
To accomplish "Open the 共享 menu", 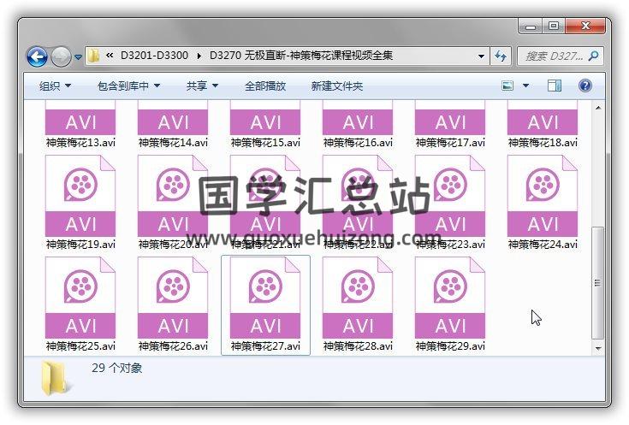I will 202,86.
